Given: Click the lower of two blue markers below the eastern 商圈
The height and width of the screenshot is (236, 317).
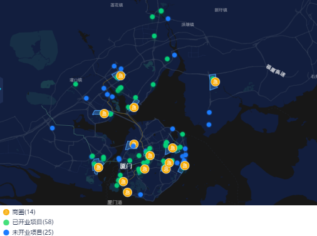Looking at the screenshot, I should pos(209,125).
